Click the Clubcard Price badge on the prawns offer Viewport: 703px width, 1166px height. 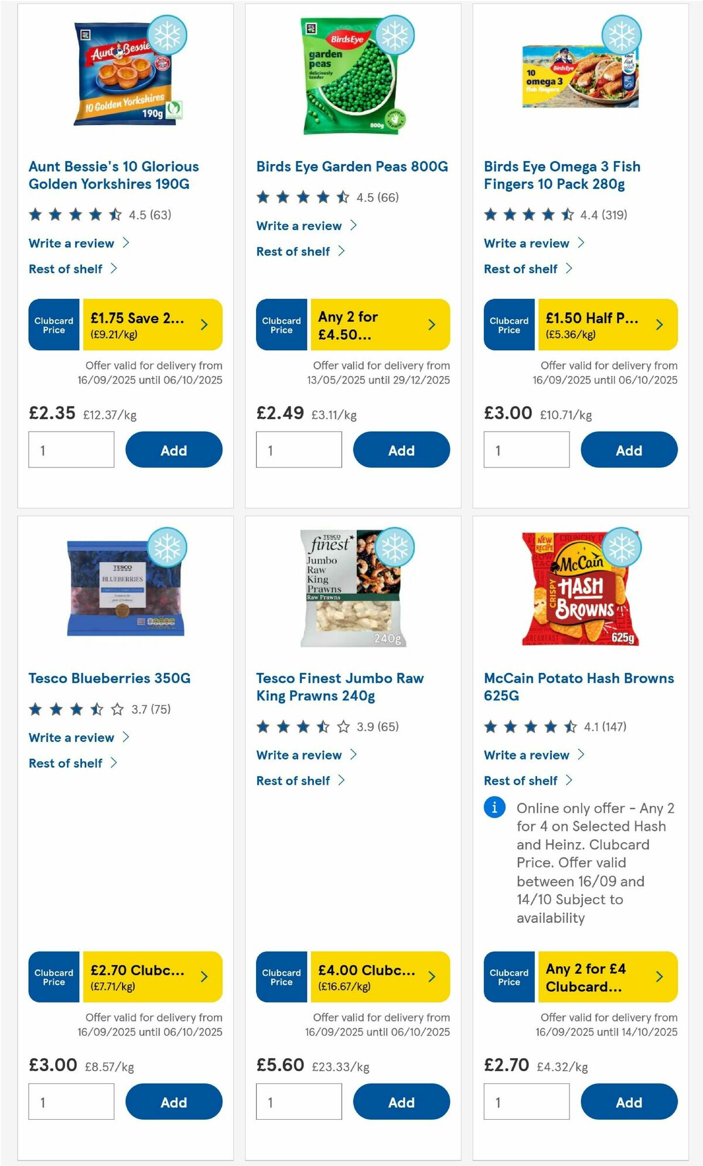tap(281, 977)
